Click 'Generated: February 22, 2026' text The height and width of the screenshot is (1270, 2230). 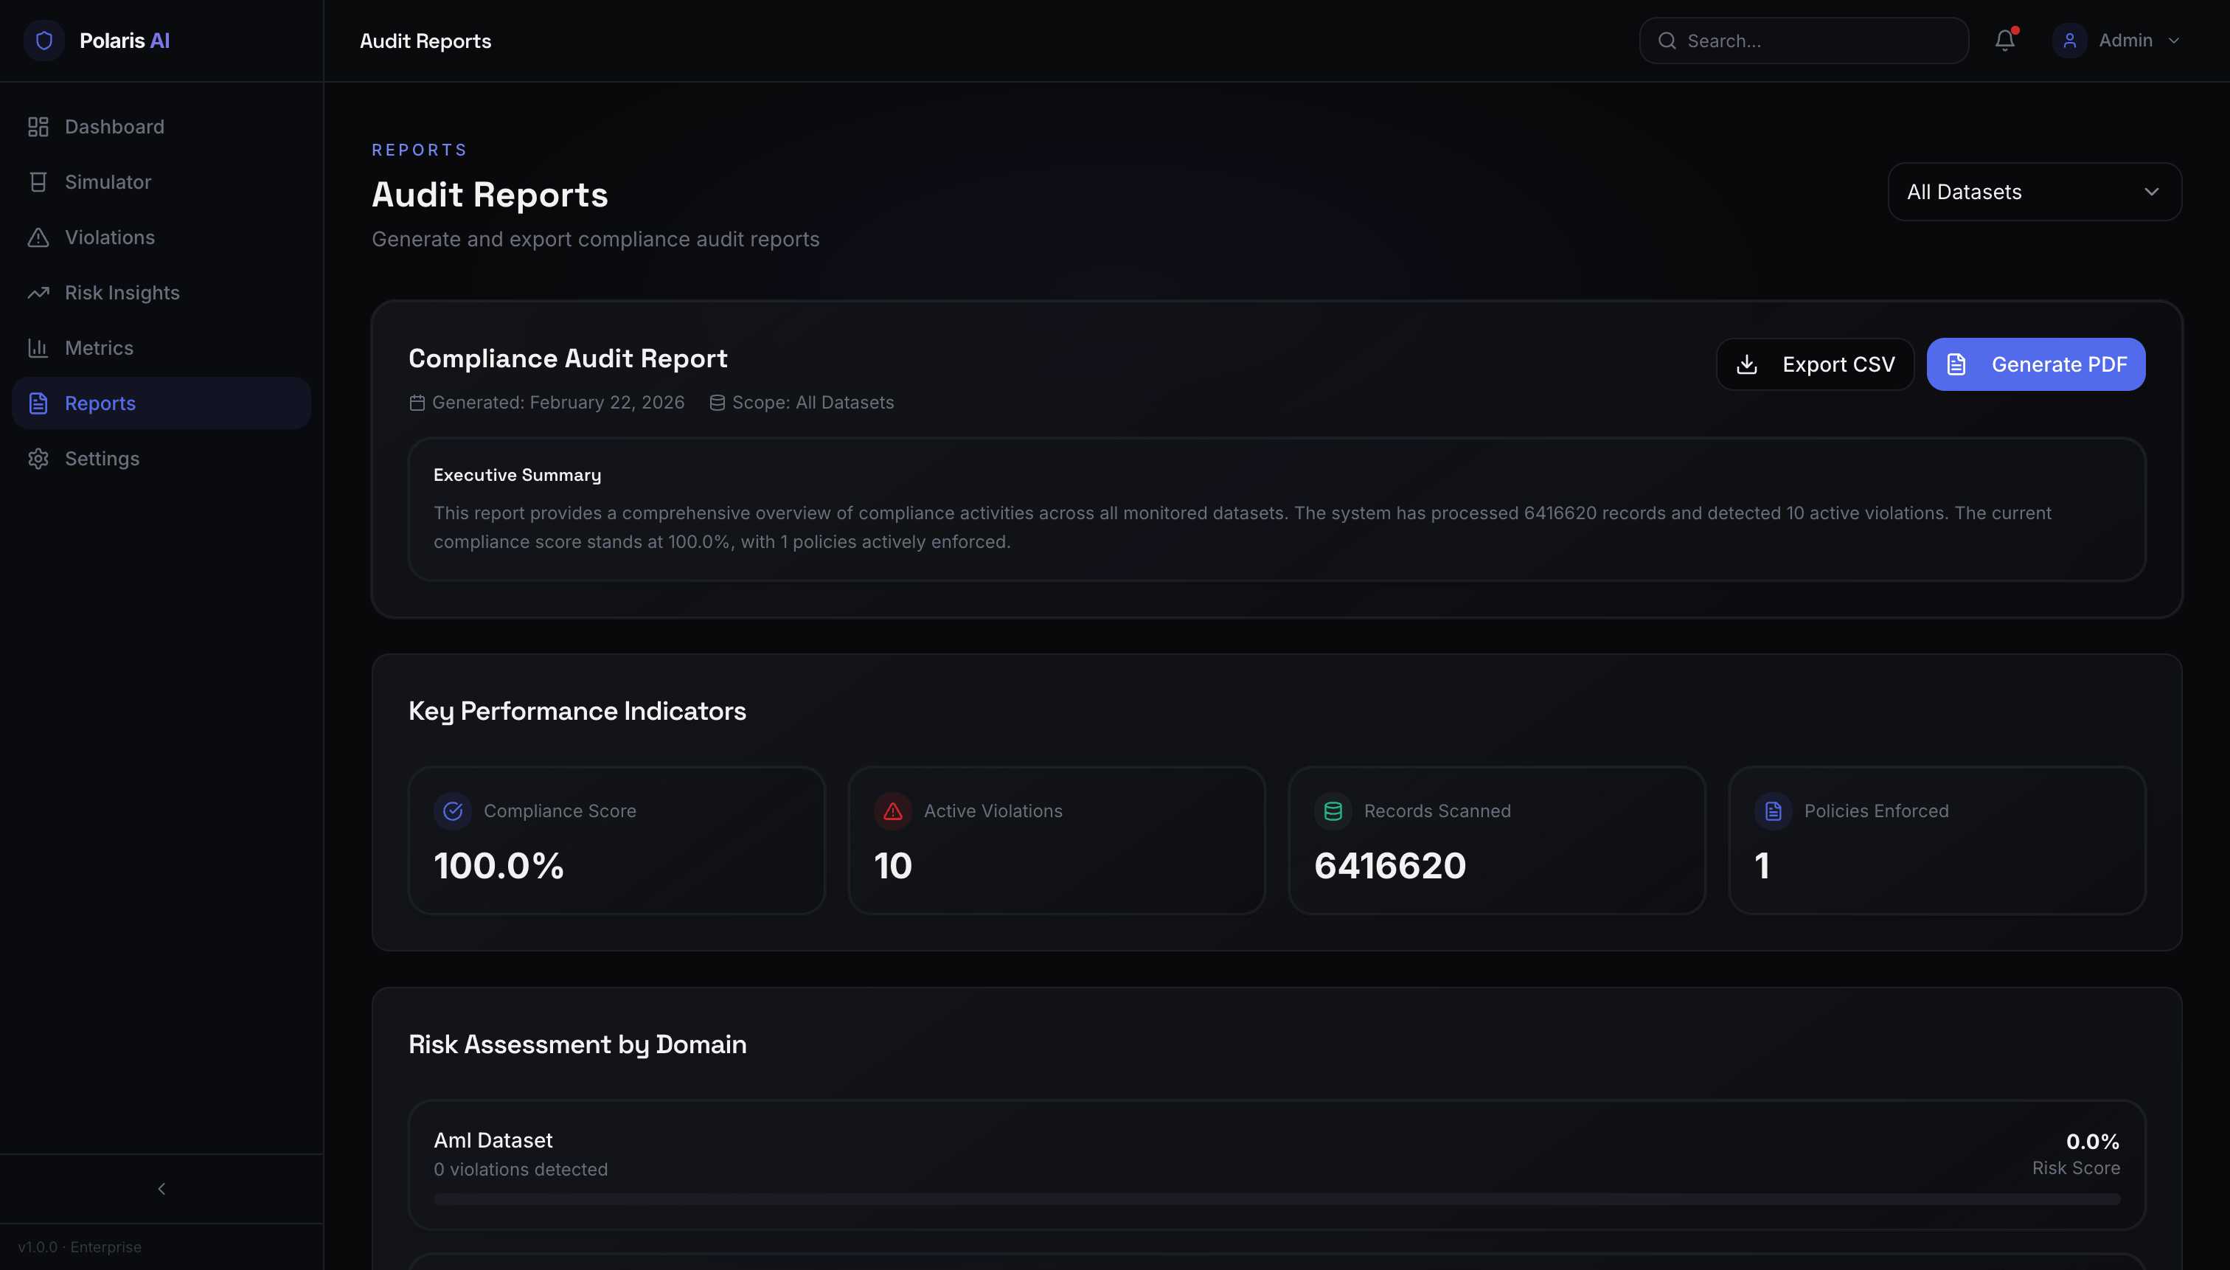pos(558,402)
